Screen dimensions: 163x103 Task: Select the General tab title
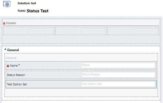coord(13,50)
